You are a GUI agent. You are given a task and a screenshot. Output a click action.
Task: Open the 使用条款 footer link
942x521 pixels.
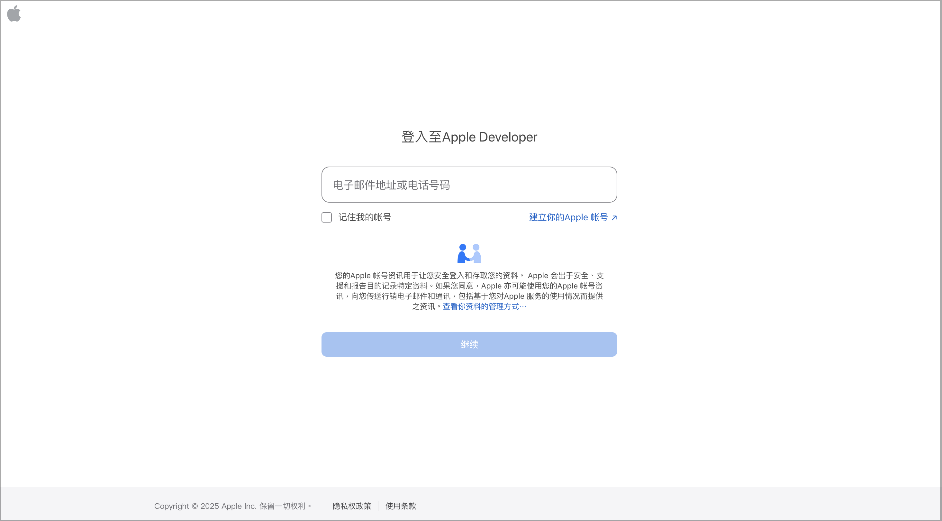pos(401,506)
